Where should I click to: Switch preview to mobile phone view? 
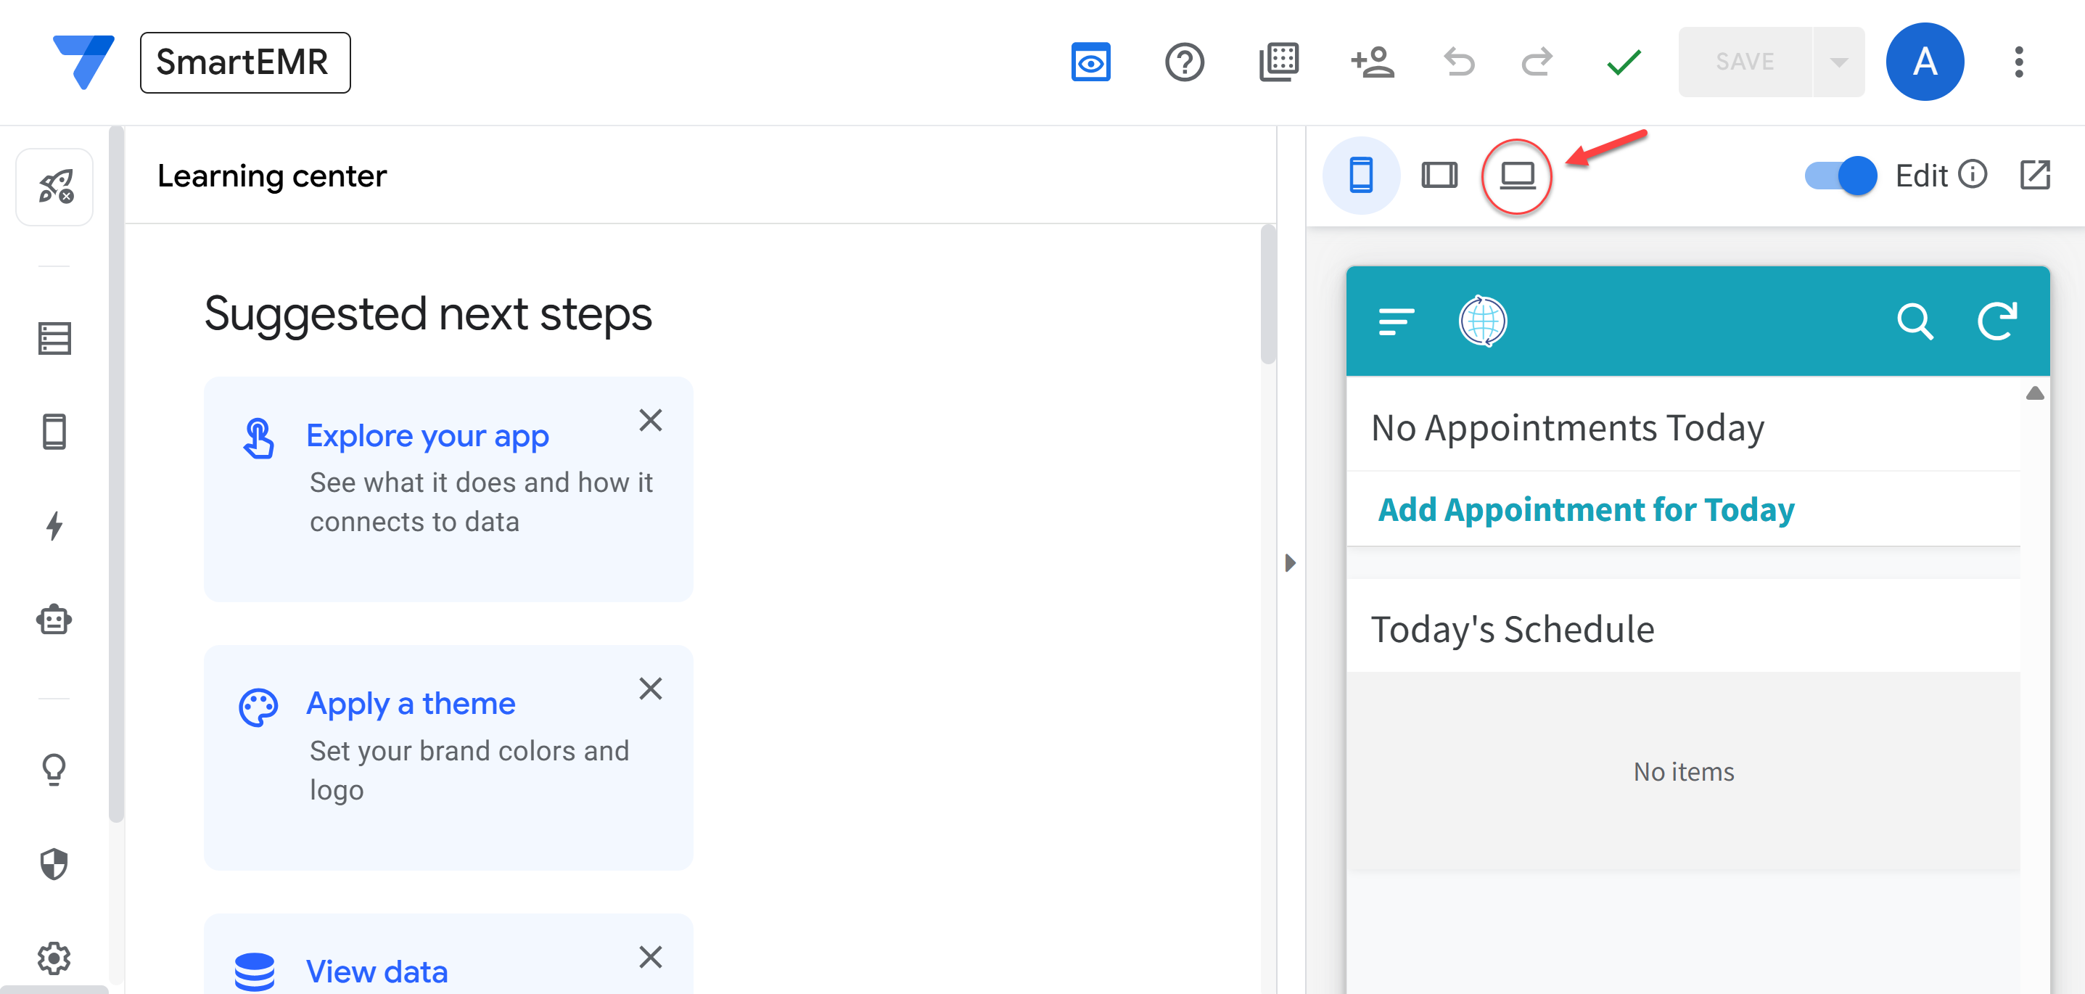click(x=1362, y=175)
